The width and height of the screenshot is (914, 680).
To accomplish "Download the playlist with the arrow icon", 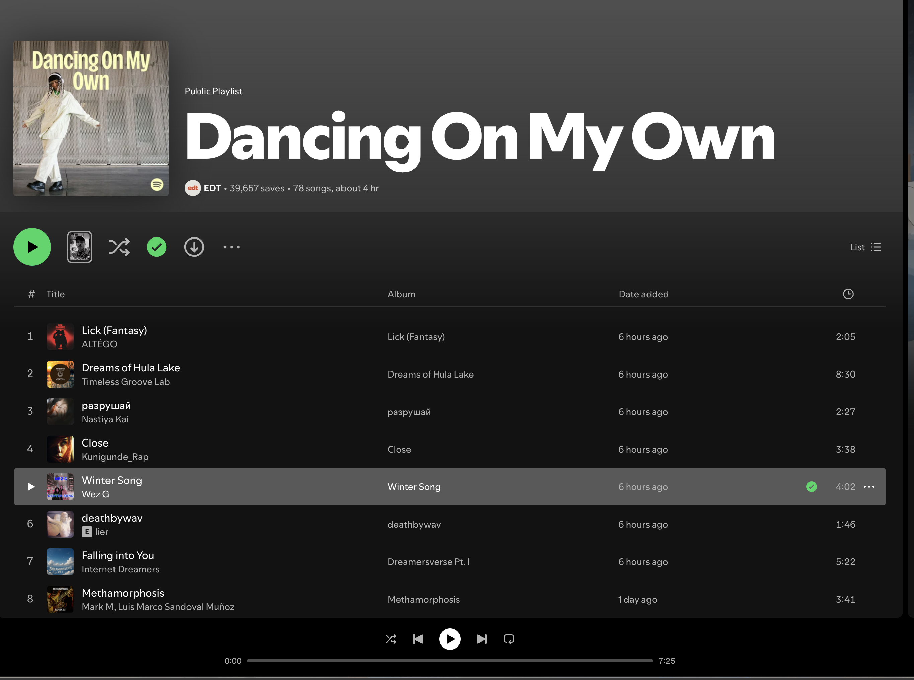I will [x=194, y=247].
